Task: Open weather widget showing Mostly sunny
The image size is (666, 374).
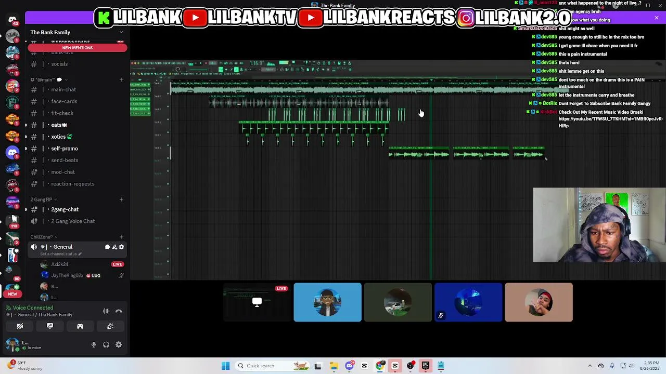Action: point(24,366)
